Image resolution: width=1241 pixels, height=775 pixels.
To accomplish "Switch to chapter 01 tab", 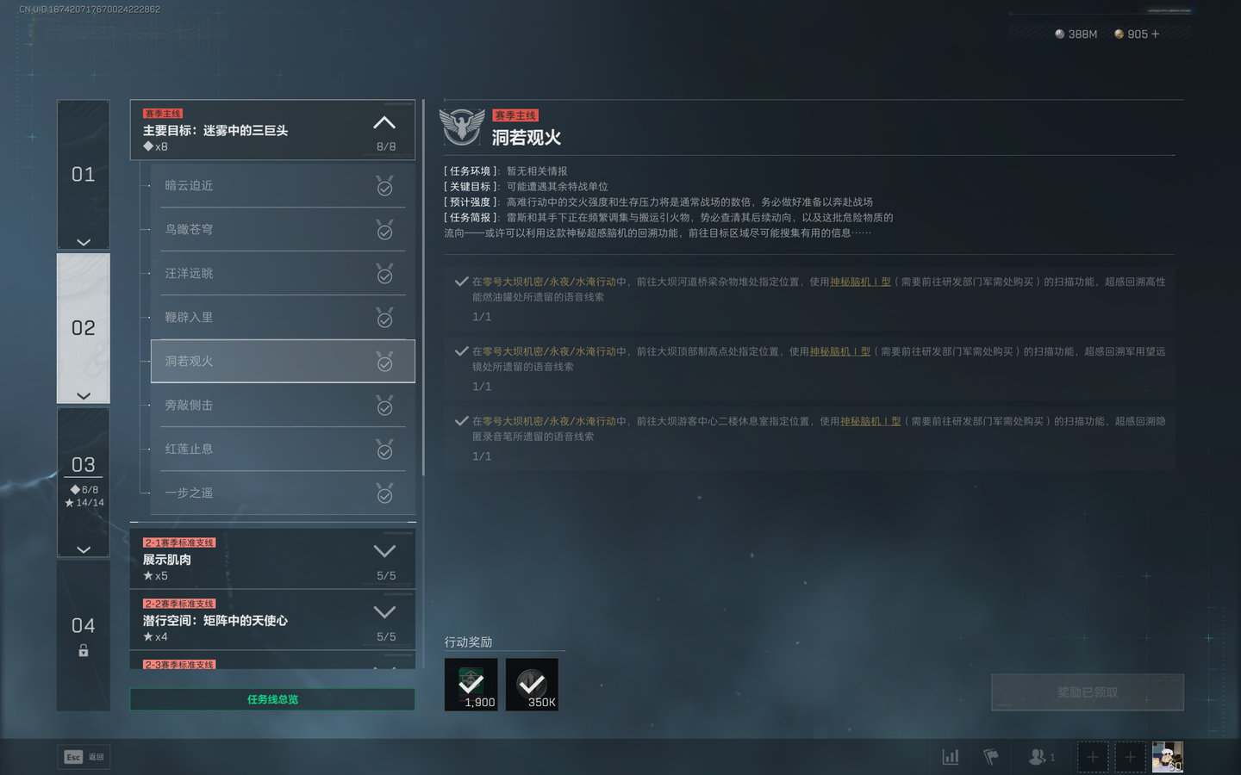I will point(84,175).
